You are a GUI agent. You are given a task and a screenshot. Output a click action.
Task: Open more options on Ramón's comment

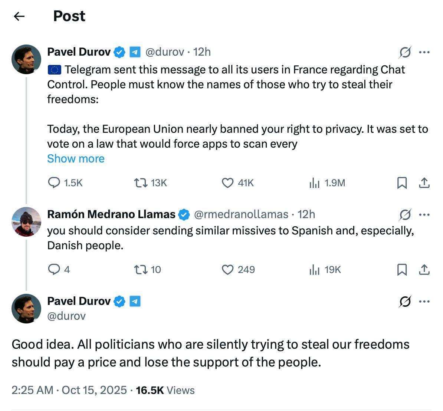pyautogui.click(x=424, y=214)
